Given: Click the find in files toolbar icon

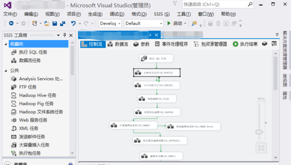Looking at the screenshot, I should tap(194, 24).
